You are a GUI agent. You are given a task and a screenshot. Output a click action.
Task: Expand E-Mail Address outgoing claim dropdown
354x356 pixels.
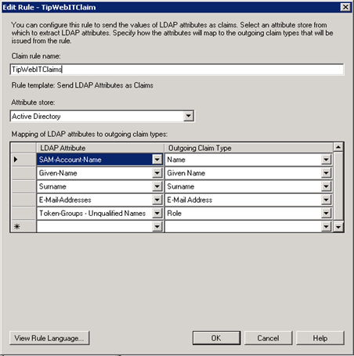click(326, 200)
